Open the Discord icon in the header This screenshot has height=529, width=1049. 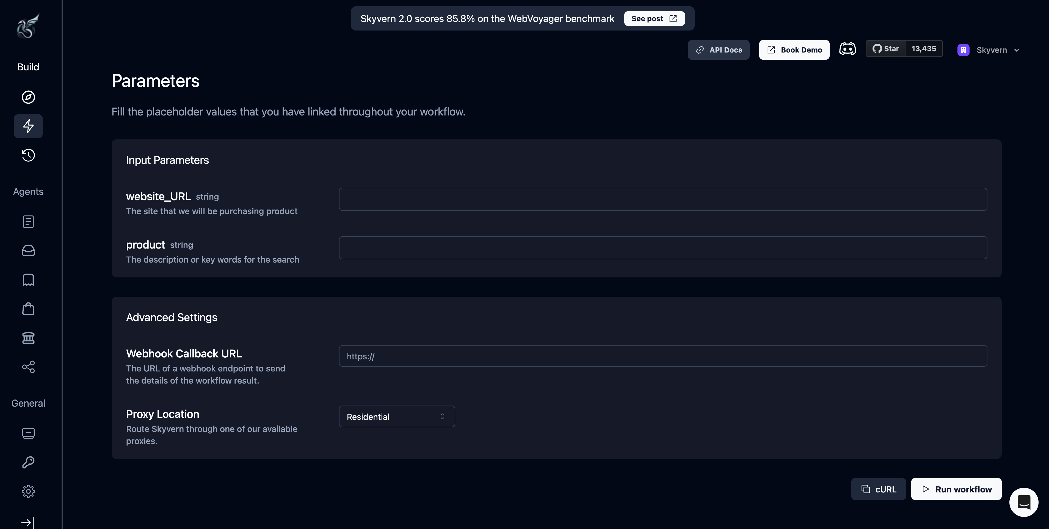point(848,49)
